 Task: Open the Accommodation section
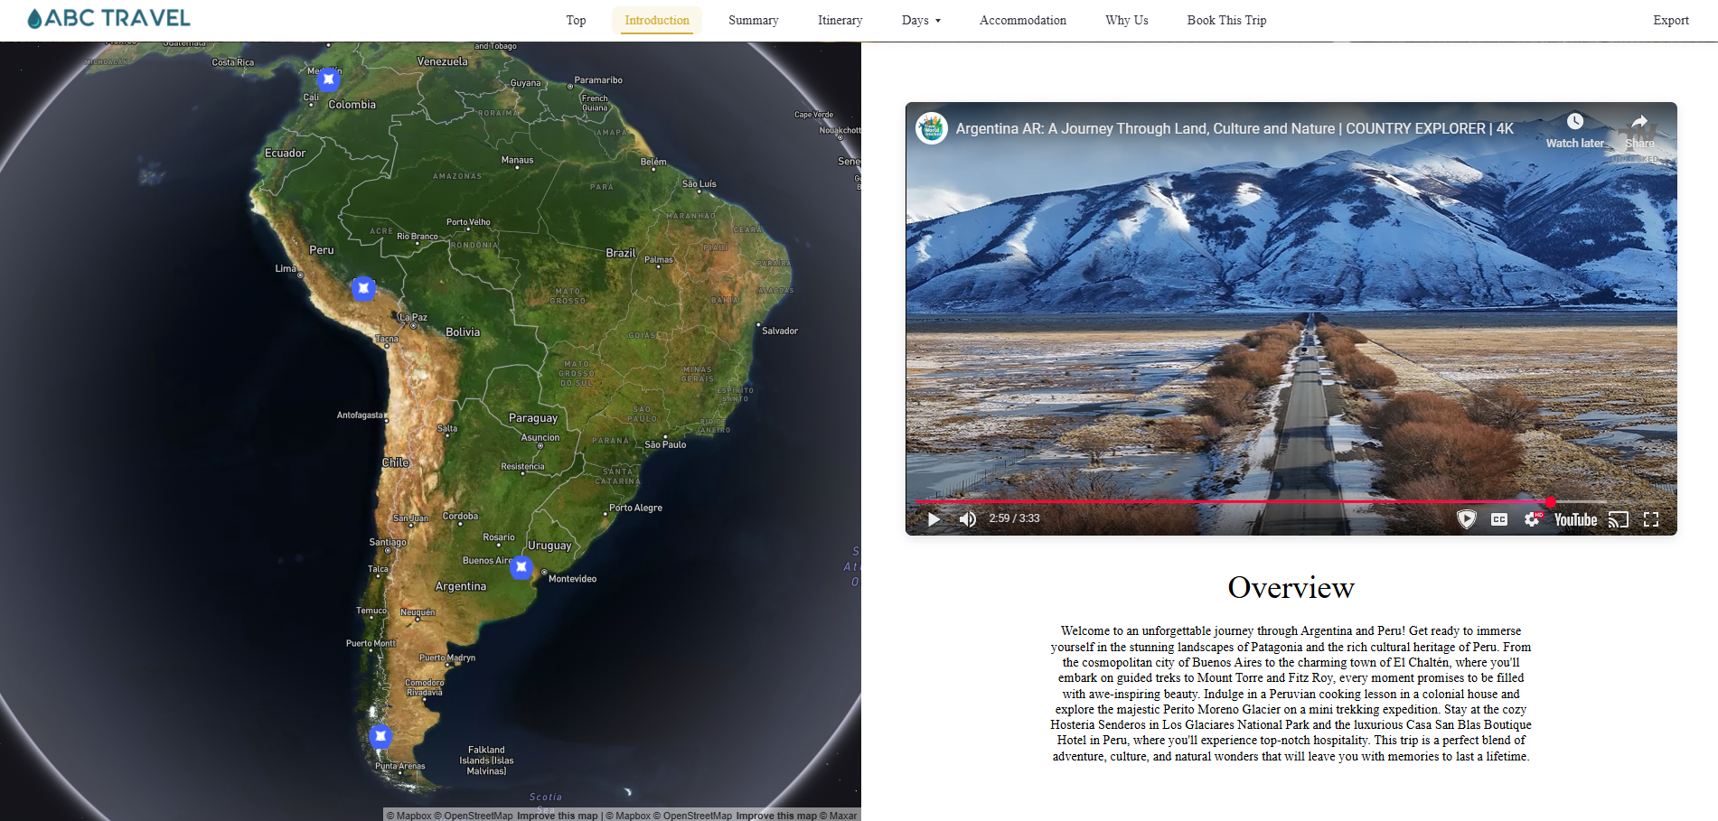(x=1023, y=20)
